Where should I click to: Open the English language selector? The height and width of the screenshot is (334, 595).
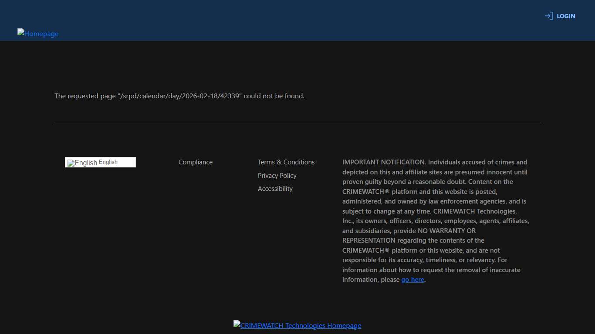[100, 162]
